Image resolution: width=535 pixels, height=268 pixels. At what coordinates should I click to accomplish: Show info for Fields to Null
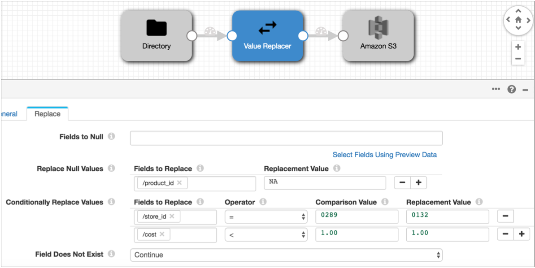coord(112,136)
